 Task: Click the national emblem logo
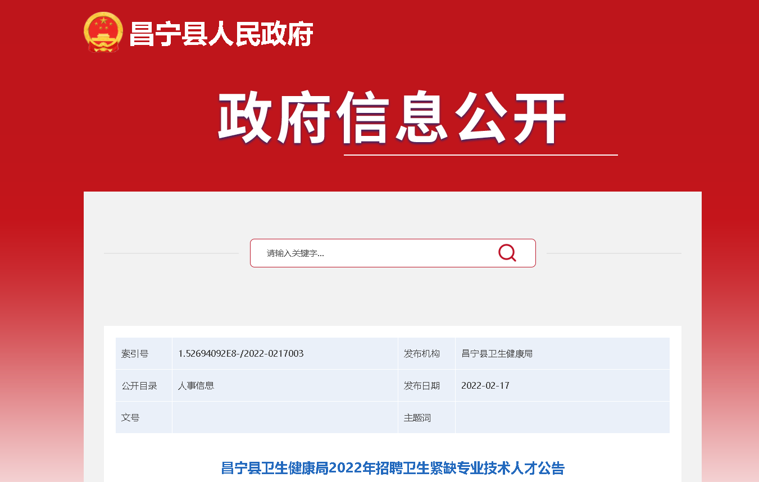coord(103,32)
